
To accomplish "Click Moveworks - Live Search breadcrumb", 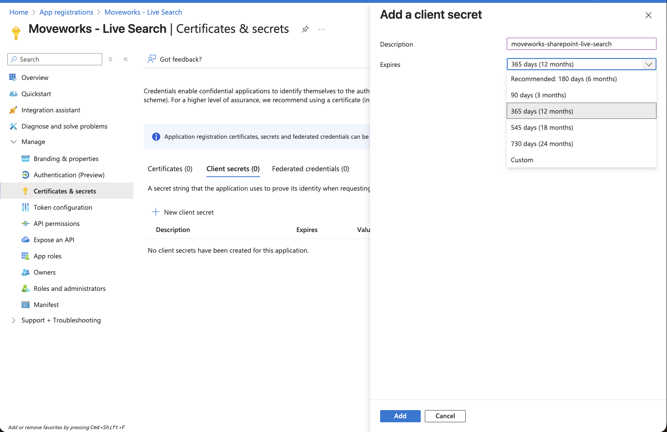I will point(143,12).
